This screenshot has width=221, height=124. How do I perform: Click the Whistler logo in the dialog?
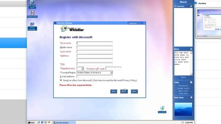coord(72,29)
